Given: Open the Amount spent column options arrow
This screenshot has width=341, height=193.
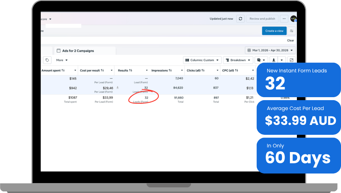Looking at the screenshot, I should pyautogui.click(x=75, y=70).
